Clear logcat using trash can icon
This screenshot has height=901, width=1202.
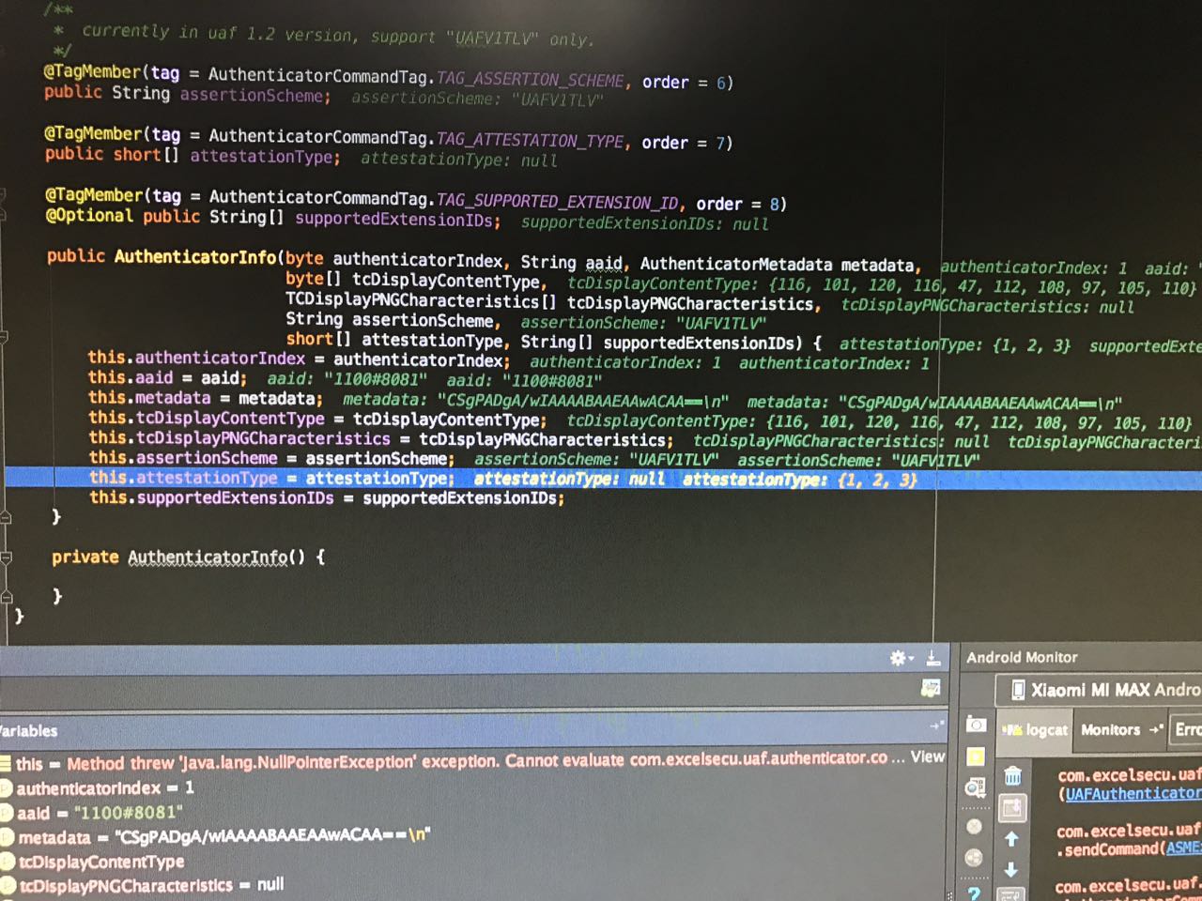[1012, 776]
